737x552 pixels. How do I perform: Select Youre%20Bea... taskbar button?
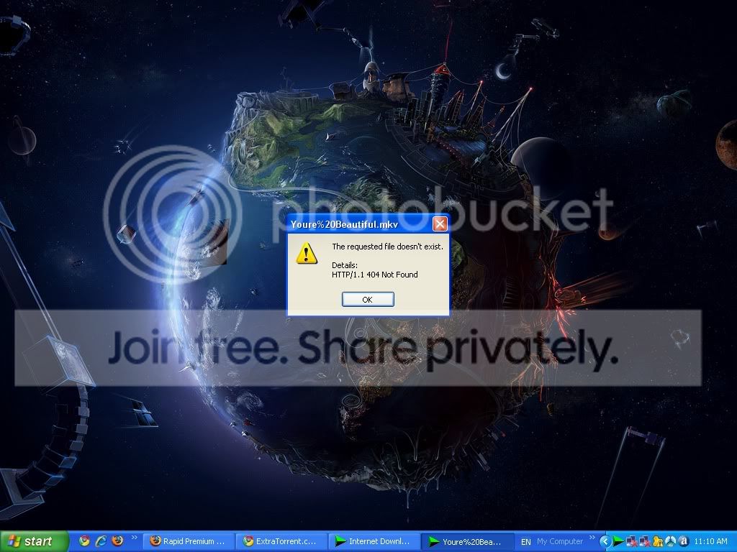point(466,541)
